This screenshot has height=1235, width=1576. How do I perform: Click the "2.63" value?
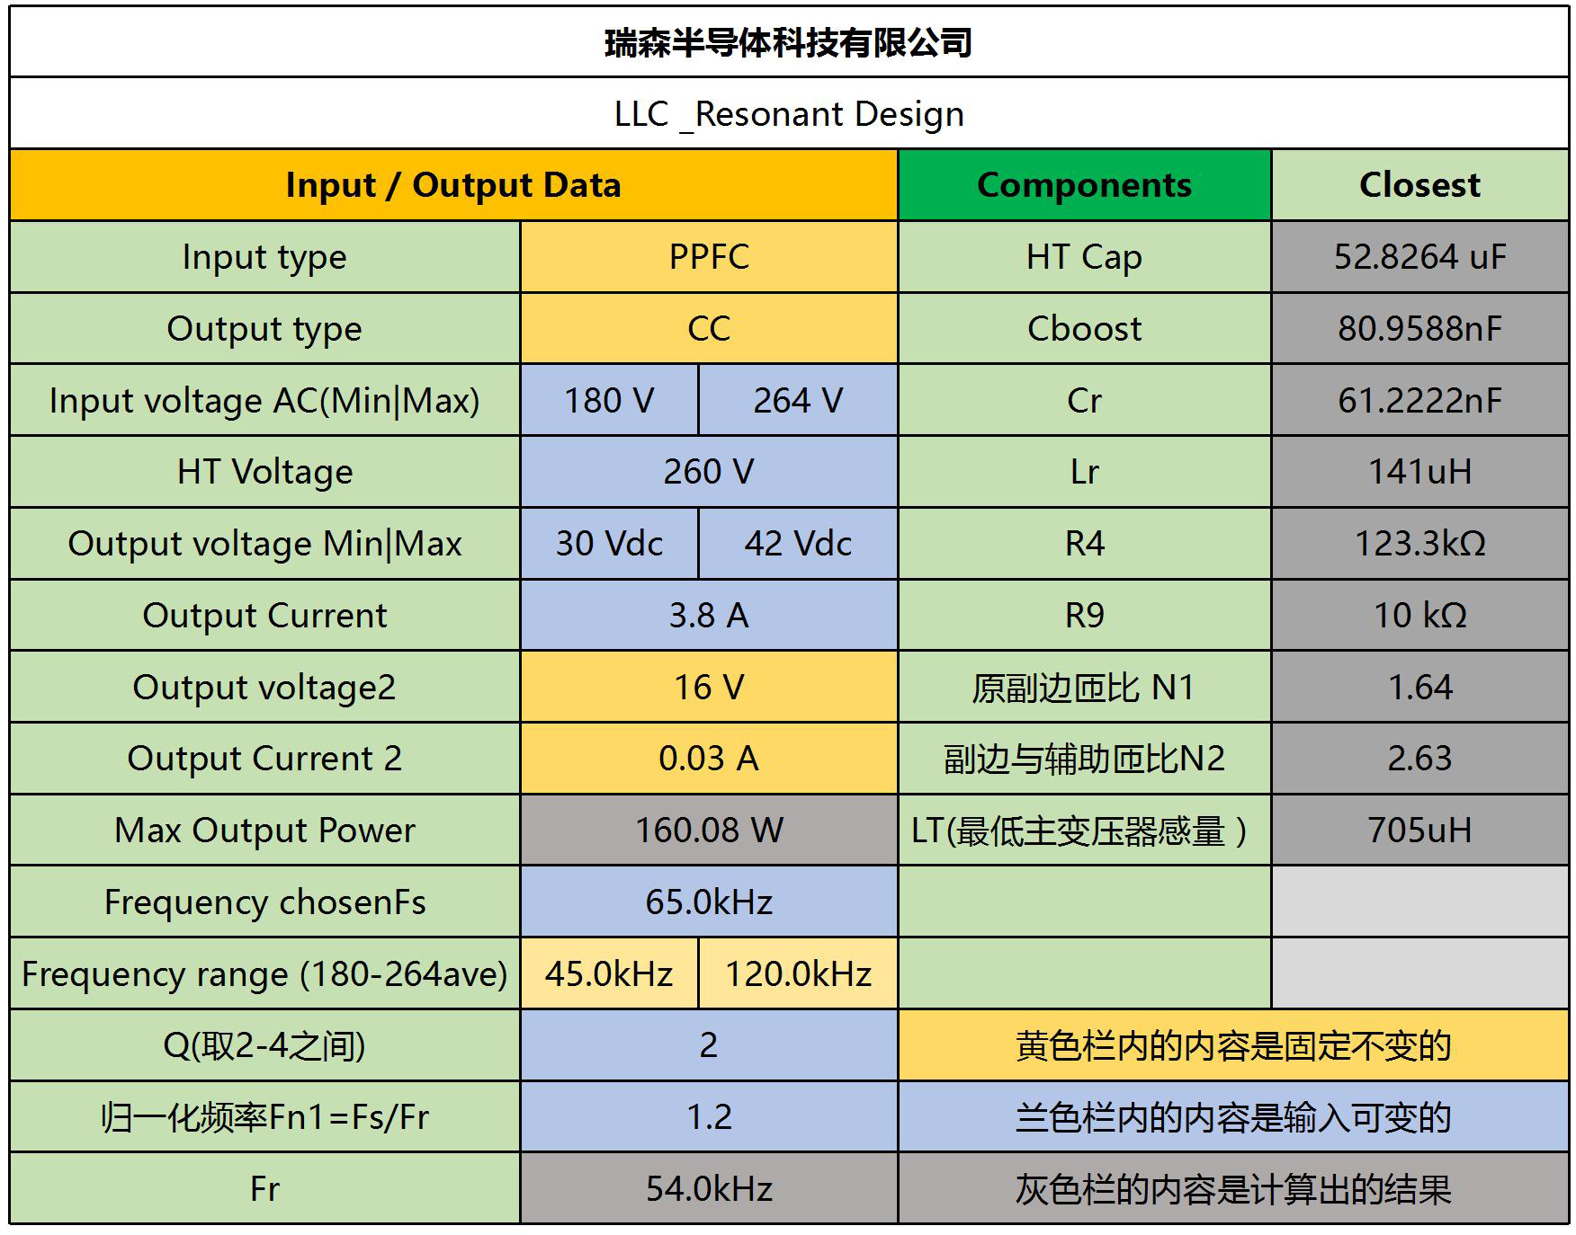pyautogui.click(x=1420, y=759)
